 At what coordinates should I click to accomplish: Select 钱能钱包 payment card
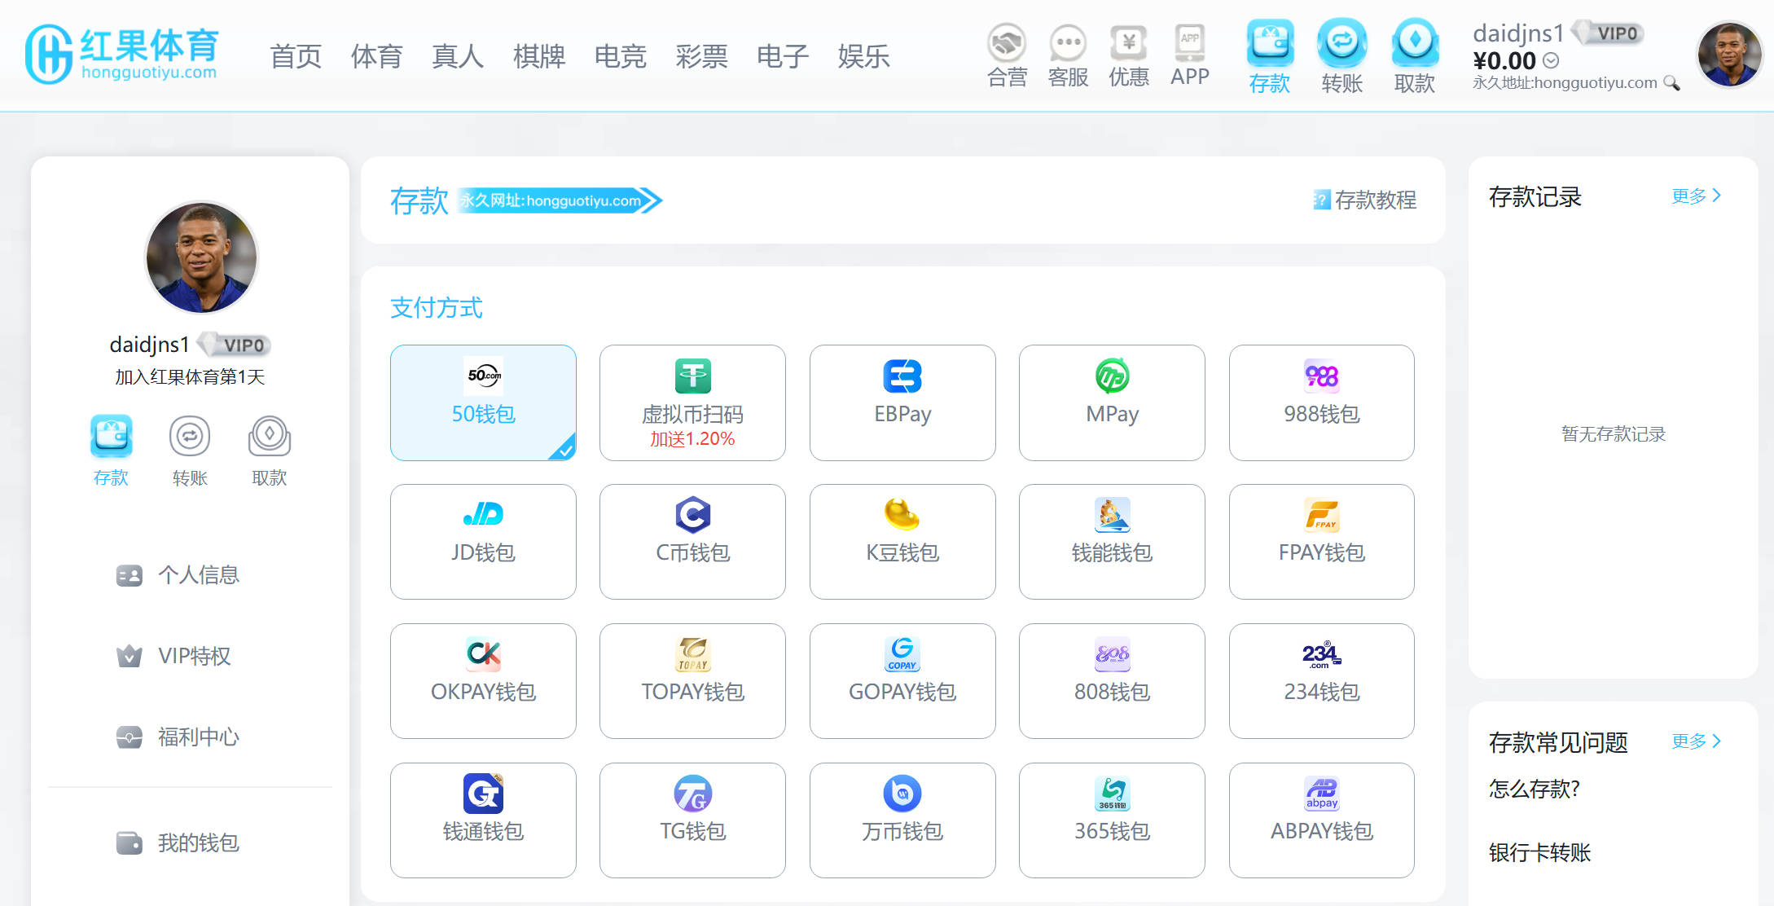click(x=1112, y=542)
